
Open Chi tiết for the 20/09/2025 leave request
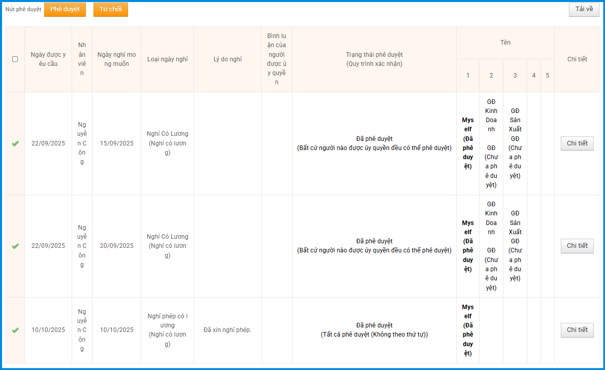coord(577,246)
